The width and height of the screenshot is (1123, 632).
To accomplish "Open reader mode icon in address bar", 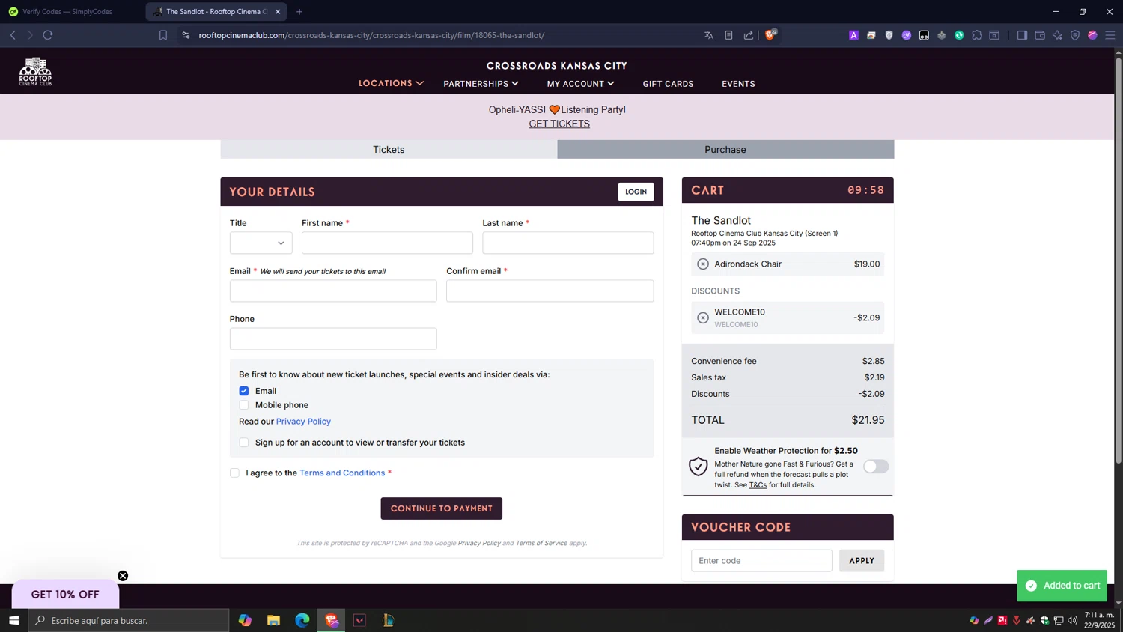I will [728, 35].
